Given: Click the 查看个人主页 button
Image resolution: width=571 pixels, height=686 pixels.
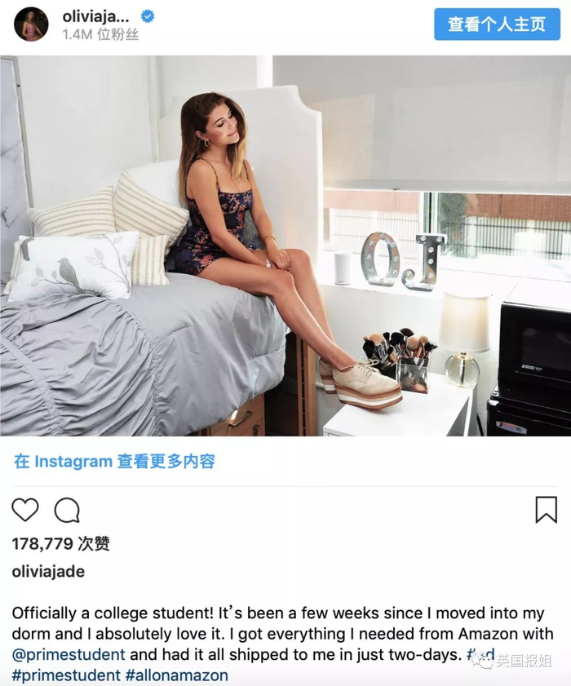Looking at the screenshot, I should [x=497, y=24].
